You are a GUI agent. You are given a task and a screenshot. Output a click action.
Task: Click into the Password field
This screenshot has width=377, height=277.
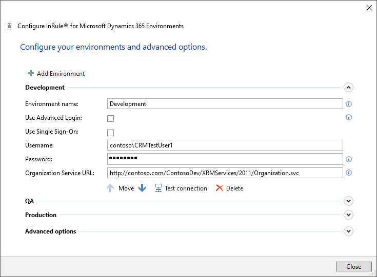(225, 159)
